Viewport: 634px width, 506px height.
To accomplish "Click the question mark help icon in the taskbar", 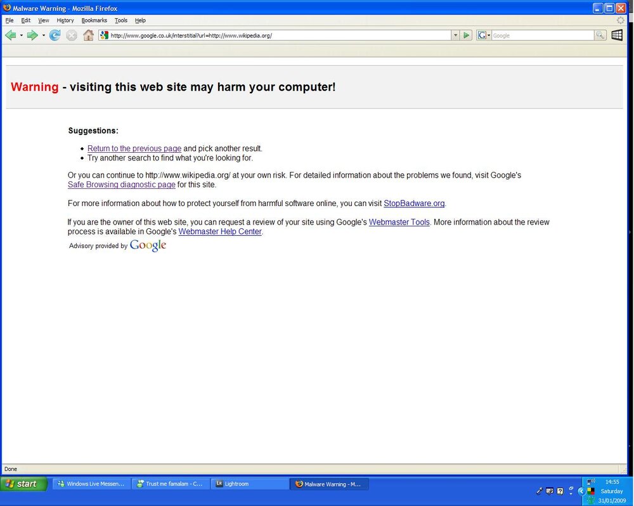I will coord(560,491).
